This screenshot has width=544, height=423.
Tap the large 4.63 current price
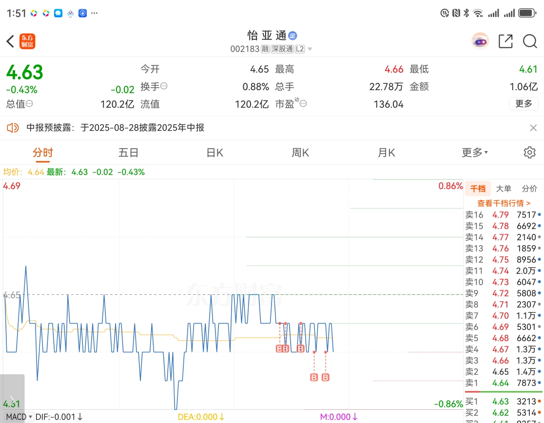pyautogui.click(x=25, y=73)
